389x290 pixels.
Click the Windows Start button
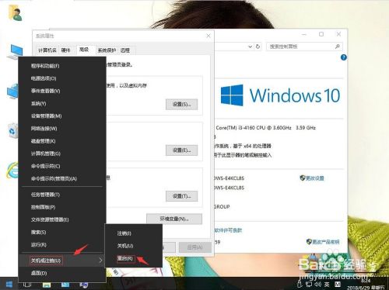[9, 285]
